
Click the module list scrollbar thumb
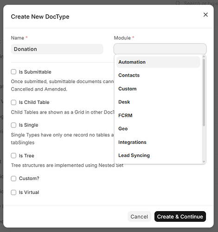(x=204, y=92)
